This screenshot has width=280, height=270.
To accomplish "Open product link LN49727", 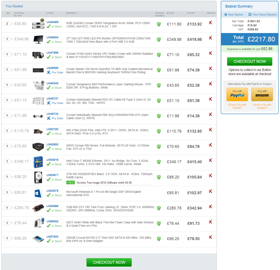I will coord(52,99).
